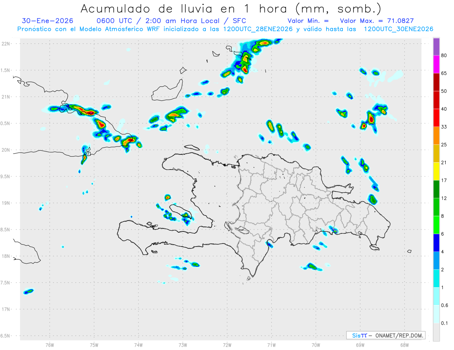This screenshot has height=350, width=454.
Task: Click the "Valor Max. = 71.0827" value
Action: (x=376, y=21)
